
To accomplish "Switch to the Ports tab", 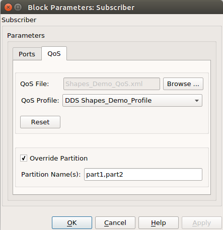I will click(x=27, y=54).
